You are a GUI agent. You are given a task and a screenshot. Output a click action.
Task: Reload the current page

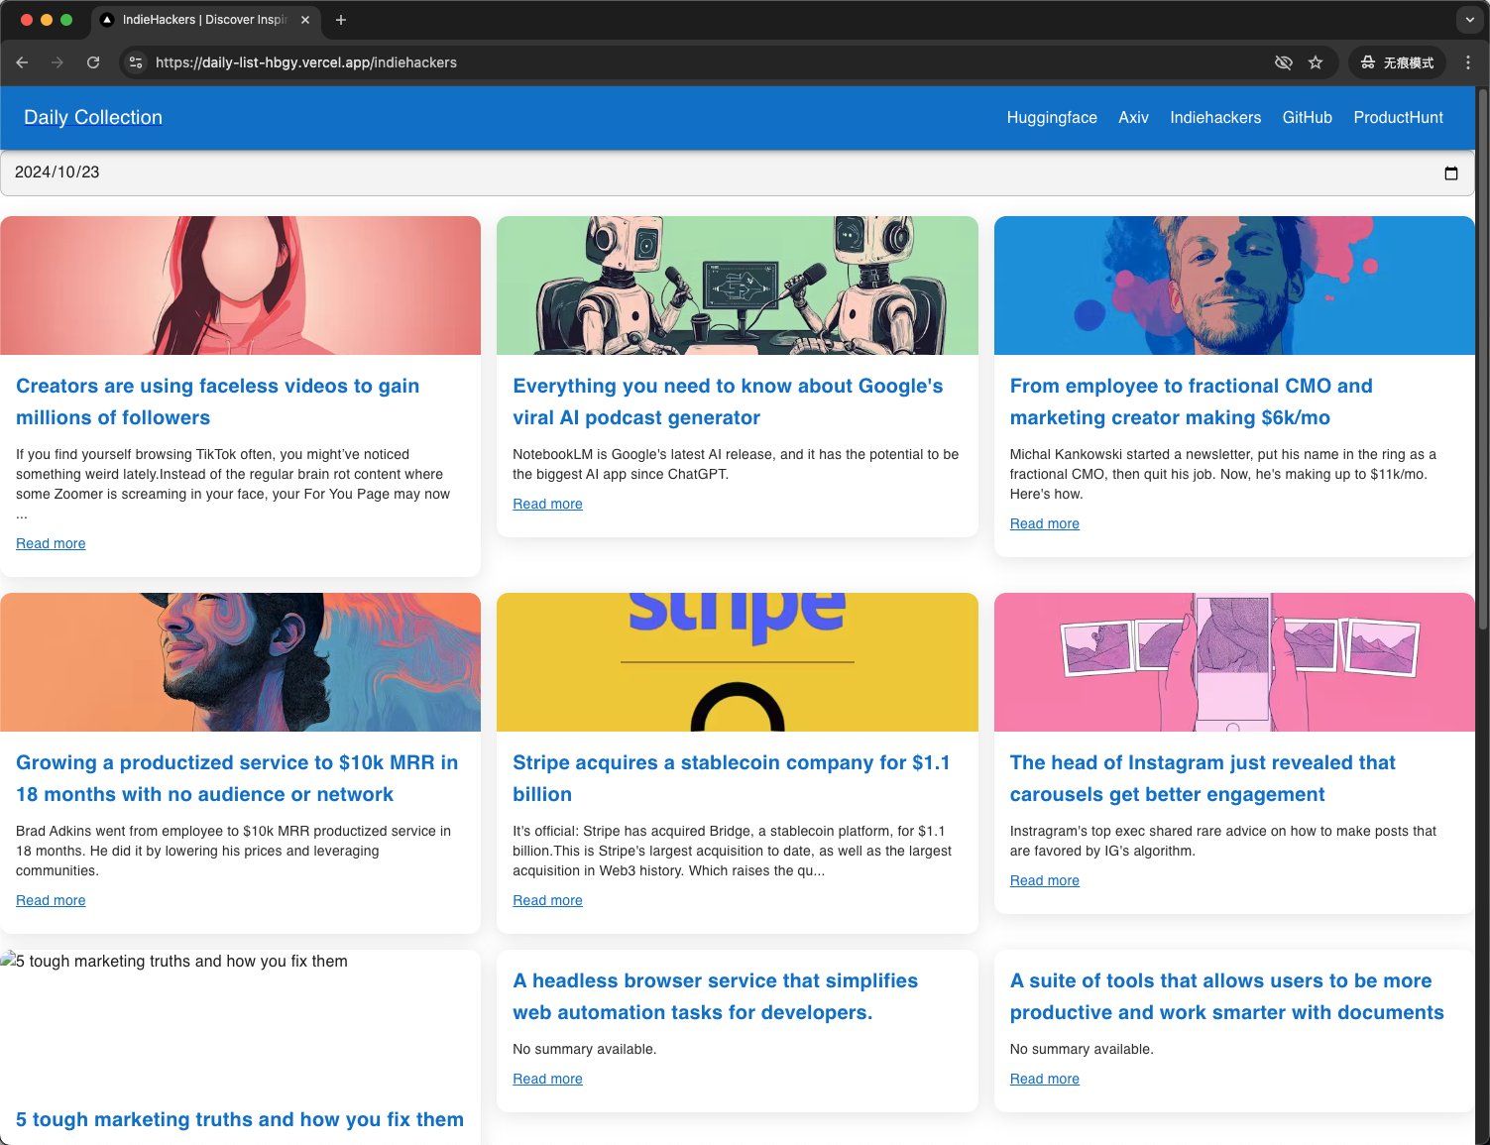(93, 62)
